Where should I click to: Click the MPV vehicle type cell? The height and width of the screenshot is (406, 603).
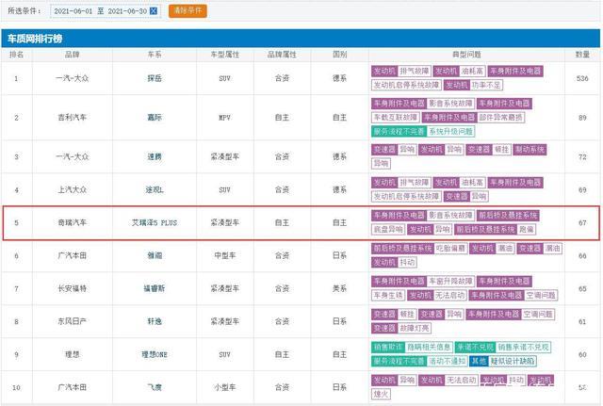click(x=225, y=118)
